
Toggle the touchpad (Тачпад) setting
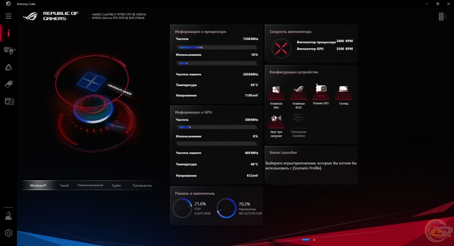coord(343,94)
